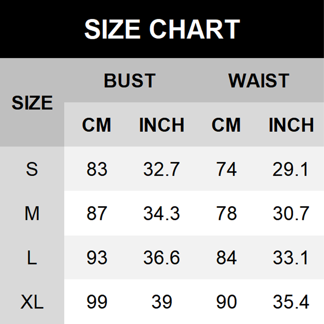The width and height of the screenshot is (324, 324).
Task: Click the bust value 36.6 inch
Action: tap(162, 258)
